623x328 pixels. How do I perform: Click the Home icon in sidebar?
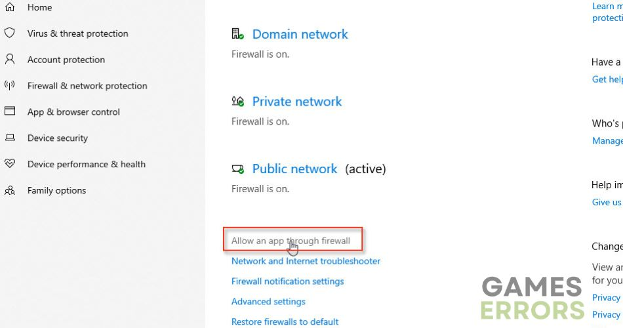[x=10, y=7]
